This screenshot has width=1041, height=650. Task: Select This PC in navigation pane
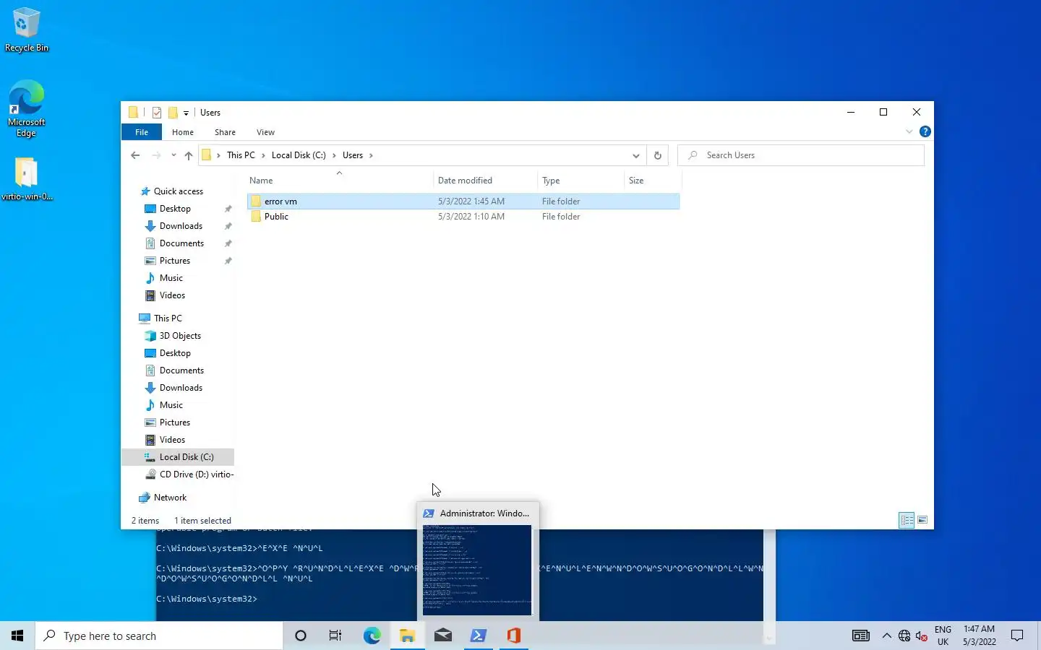tap(168, 318)
